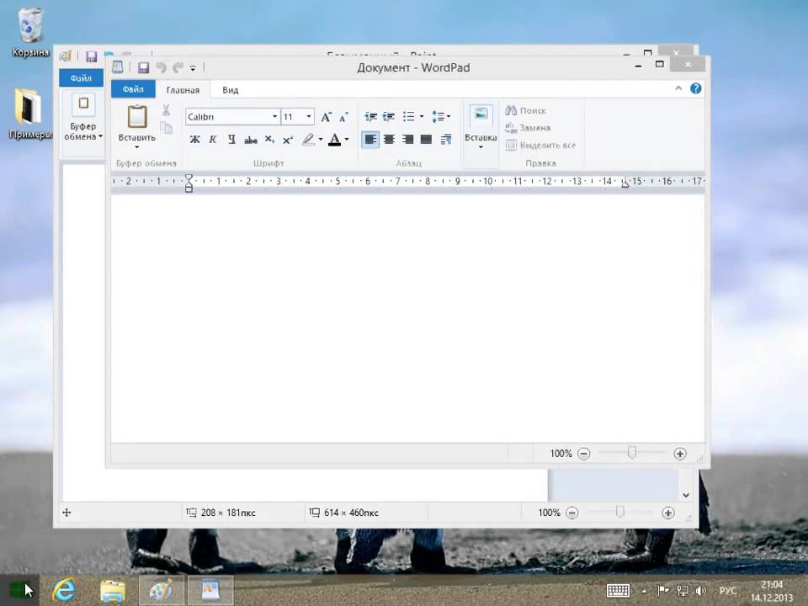Open the font color dropdown arrow

coord(347,139)
